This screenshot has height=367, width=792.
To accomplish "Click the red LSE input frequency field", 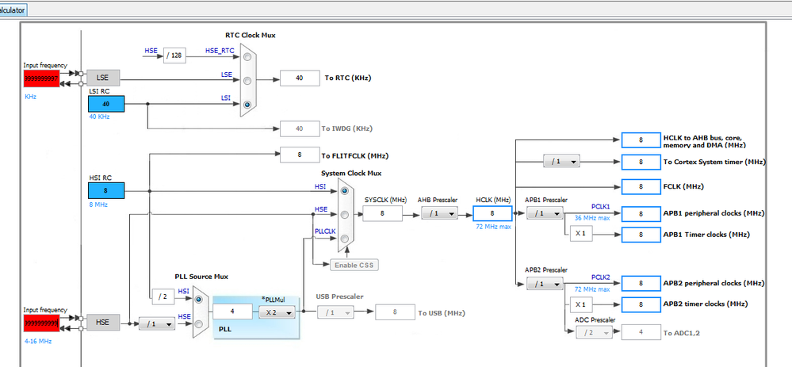I will 41,78.
